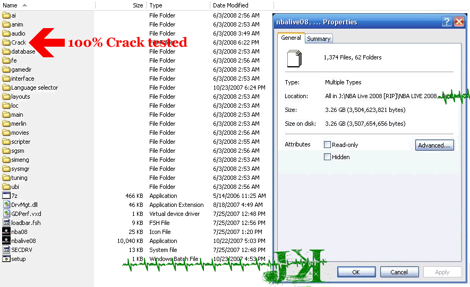Click the merlin folder icon
470x287 pixels.
(x=6, y=123)
